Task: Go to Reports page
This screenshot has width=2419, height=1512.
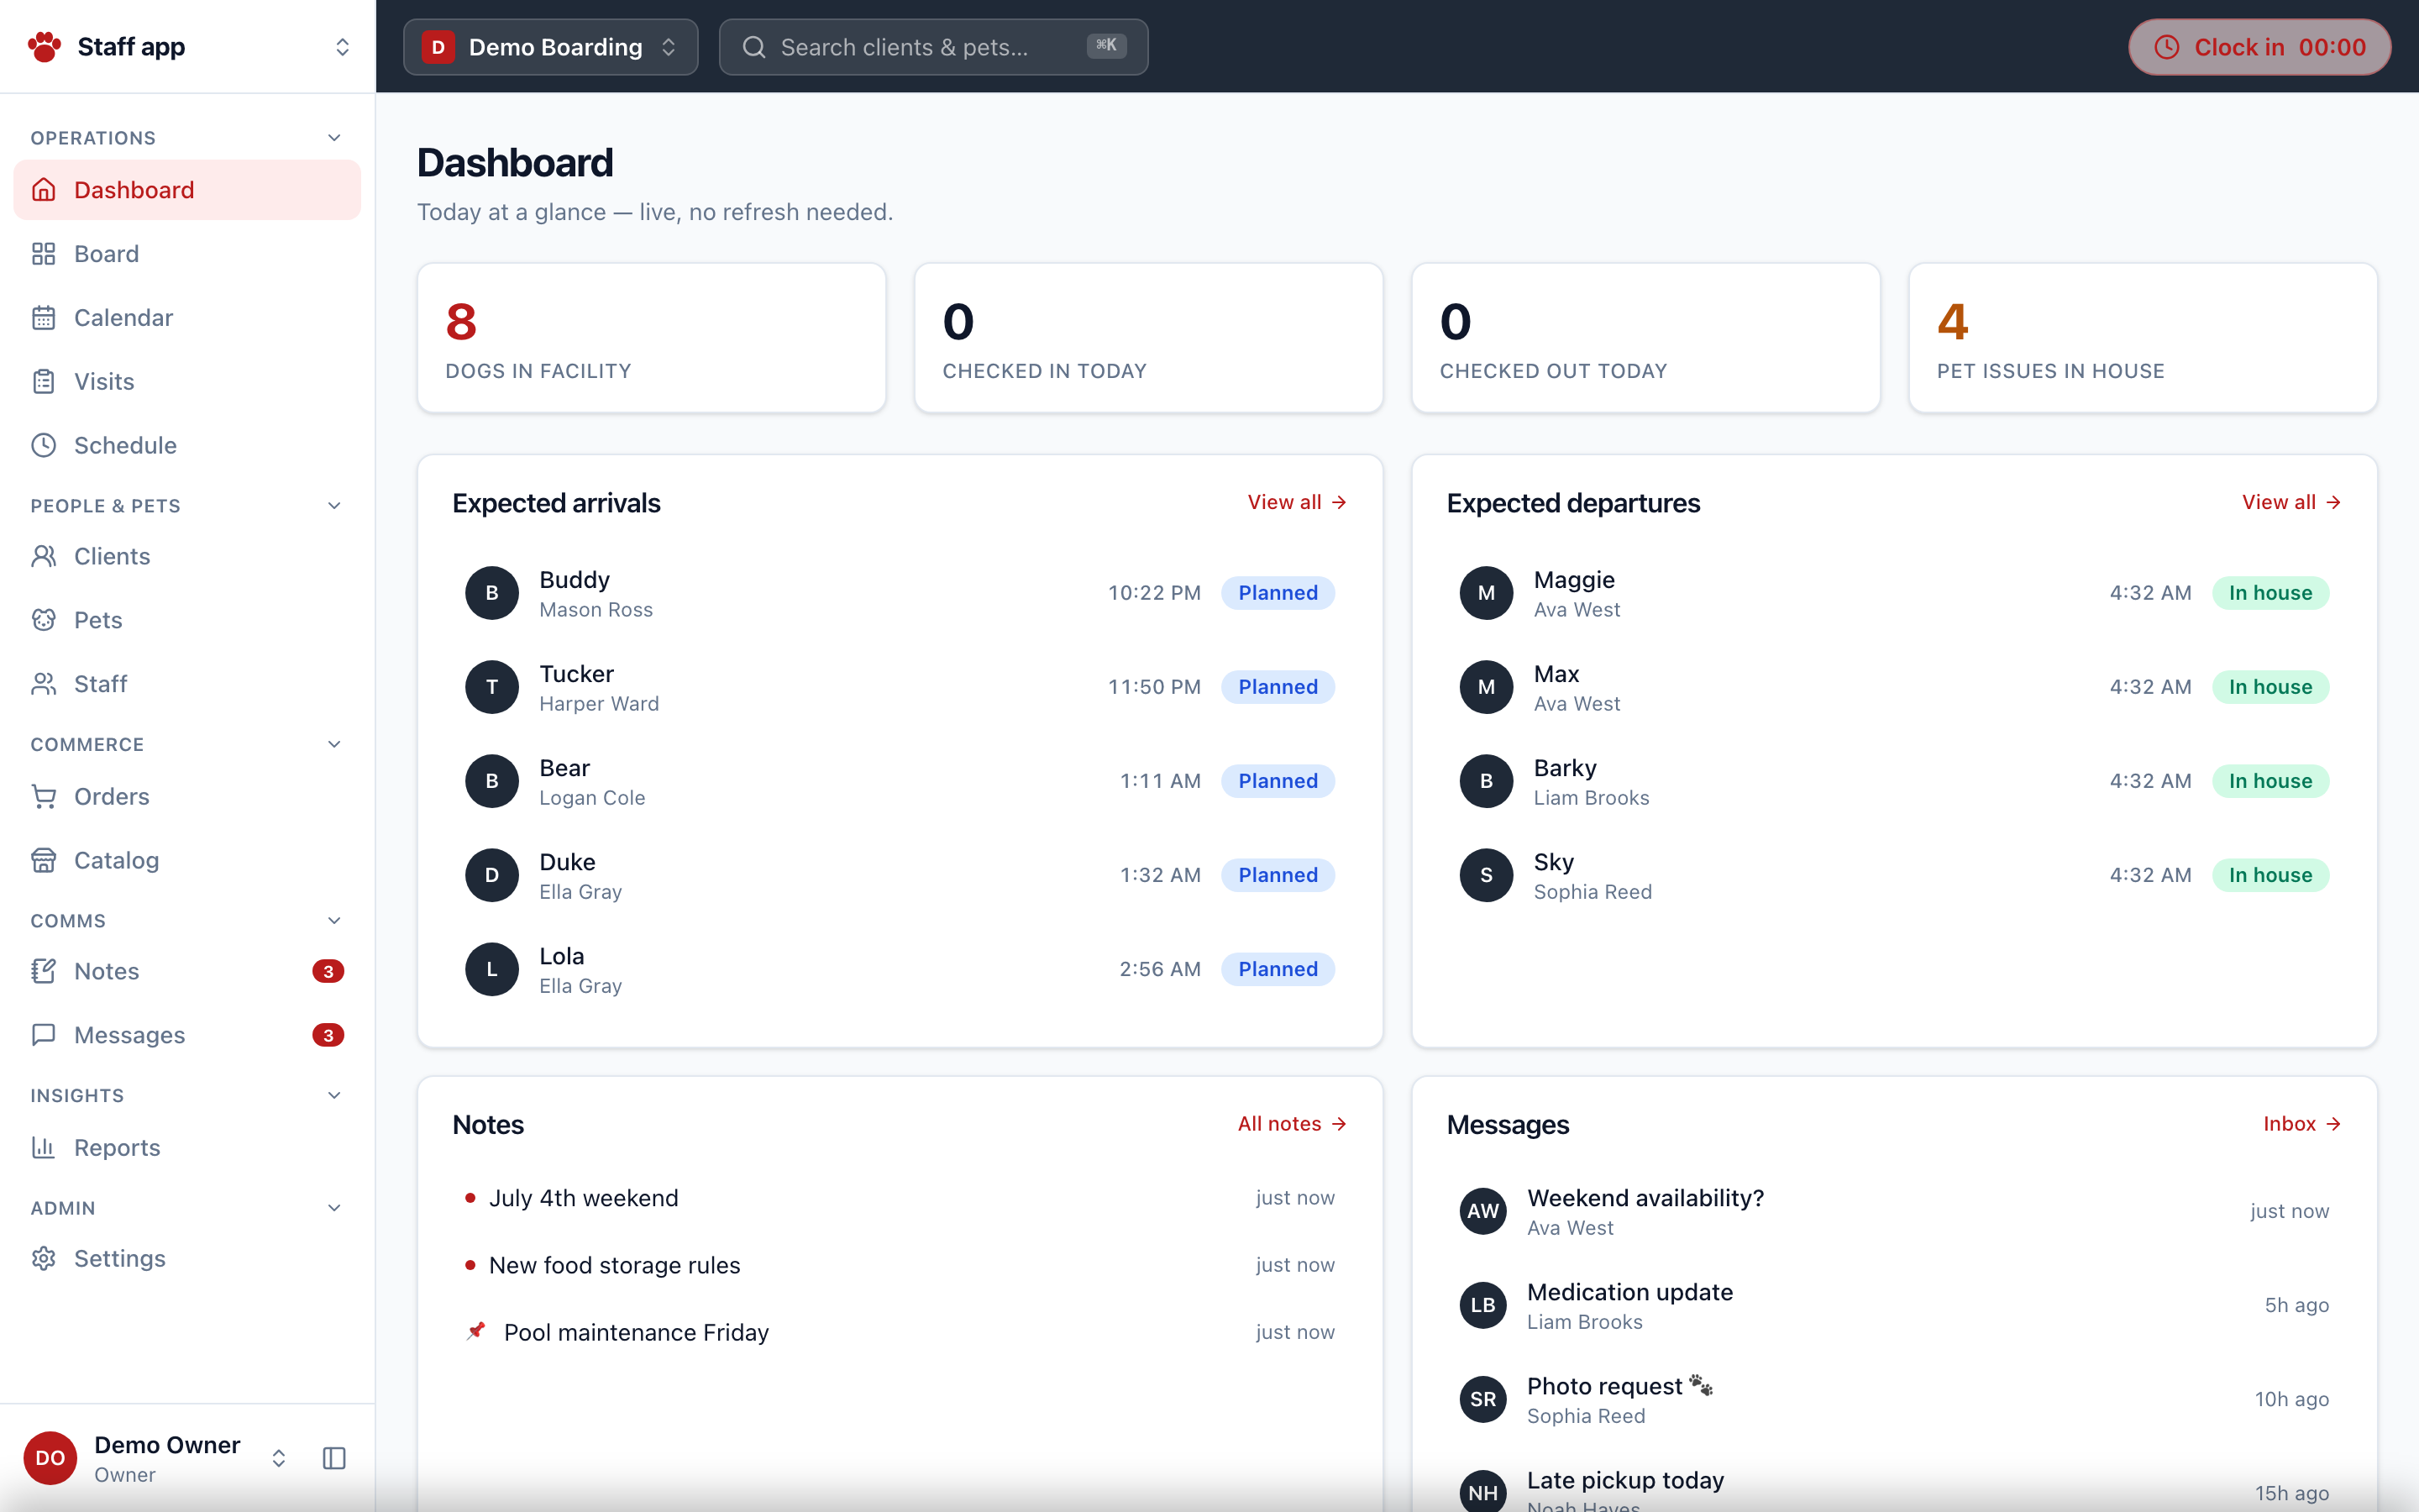Action: click(x=188, y=1148)
